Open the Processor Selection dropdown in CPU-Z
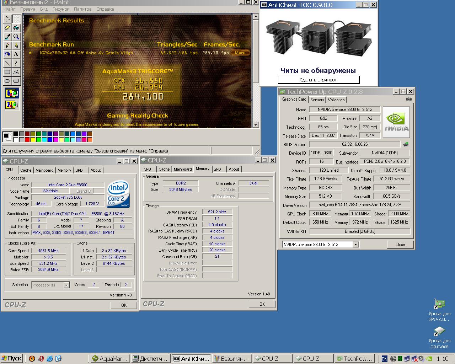This screenshot has height=364, width=455. click(x=66, y=285)
